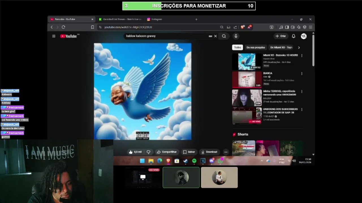The height and width of the screenshot is (203, 362).
Task: Open the BIANCA video thumbnail
Action: click(247, 80)
